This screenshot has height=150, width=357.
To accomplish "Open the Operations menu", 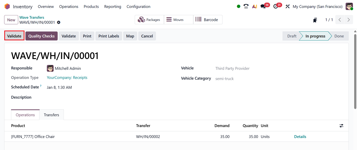I will [69, 6].
